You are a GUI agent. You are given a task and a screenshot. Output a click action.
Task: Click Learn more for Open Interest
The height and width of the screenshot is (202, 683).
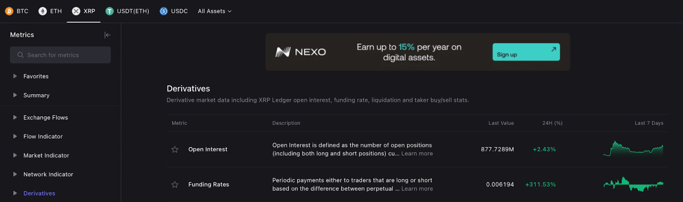click(x=417, y=154)
